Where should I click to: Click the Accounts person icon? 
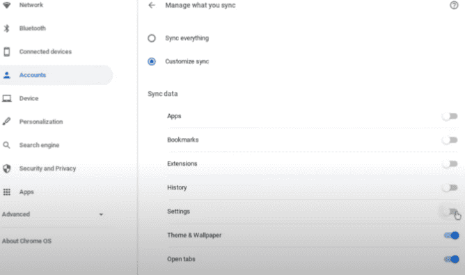coord(6,75)
